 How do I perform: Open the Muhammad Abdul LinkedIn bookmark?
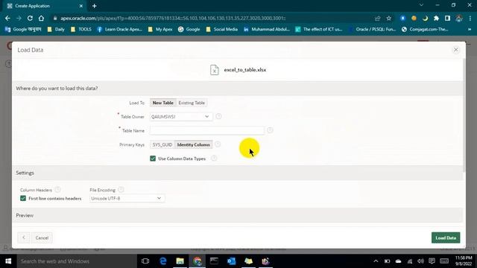pos(267,30)
